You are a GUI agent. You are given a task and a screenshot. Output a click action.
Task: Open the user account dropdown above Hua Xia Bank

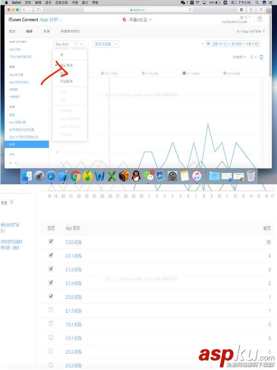[245, 17]
